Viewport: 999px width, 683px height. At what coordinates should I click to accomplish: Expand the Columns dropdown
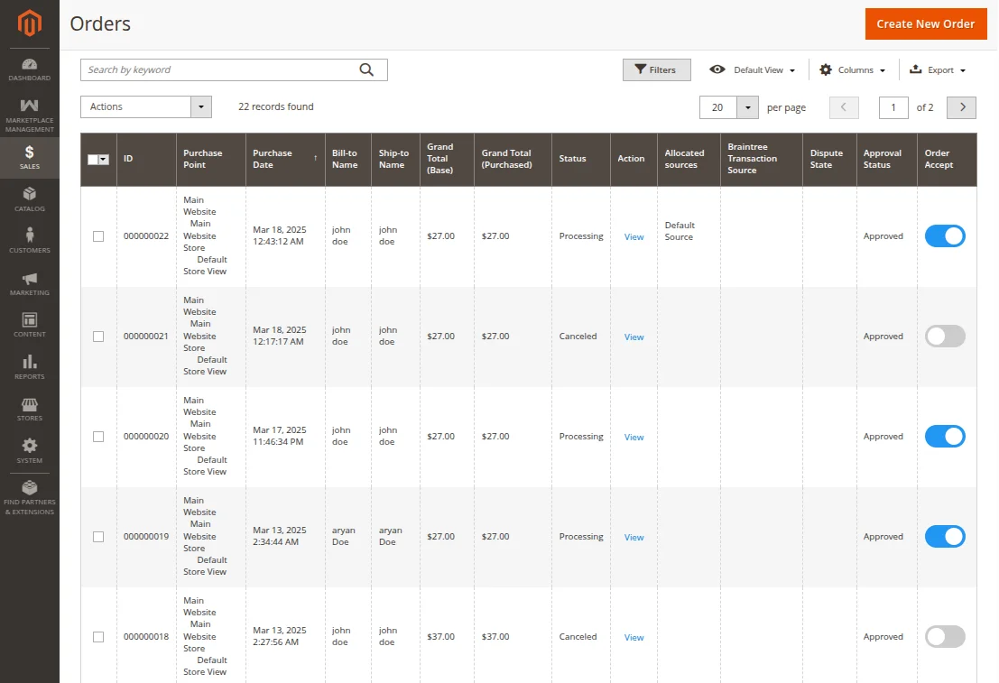click(x=851, y=69)
